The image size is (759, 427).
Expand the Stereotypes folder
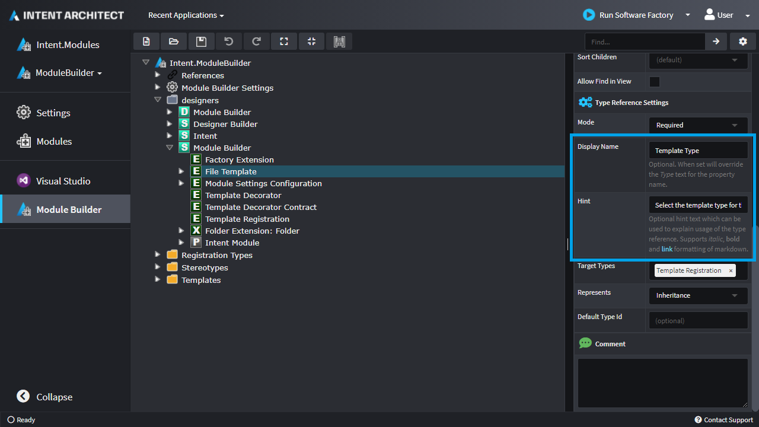point(158,267)
